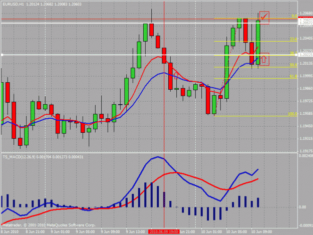Click the 1.19175 price scale label
This screenshot has width=313, height=235.
tap(306, 151)
